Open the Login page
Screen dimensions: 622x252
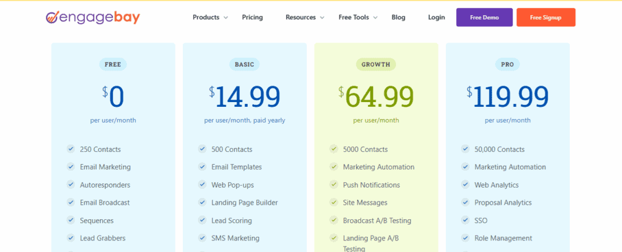436,17
